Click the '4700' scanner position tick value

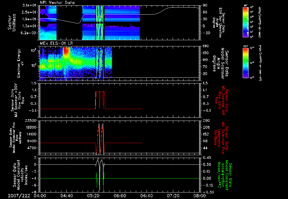[x=32, y=148]
